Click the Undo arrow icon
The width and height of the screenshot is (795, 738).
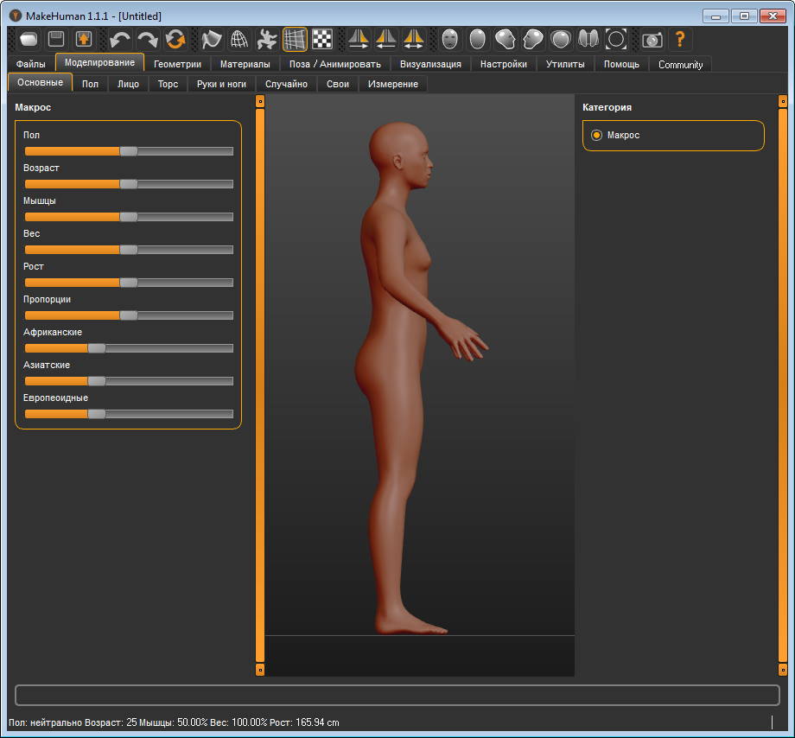pyautogui.click(x=120, y=39)
